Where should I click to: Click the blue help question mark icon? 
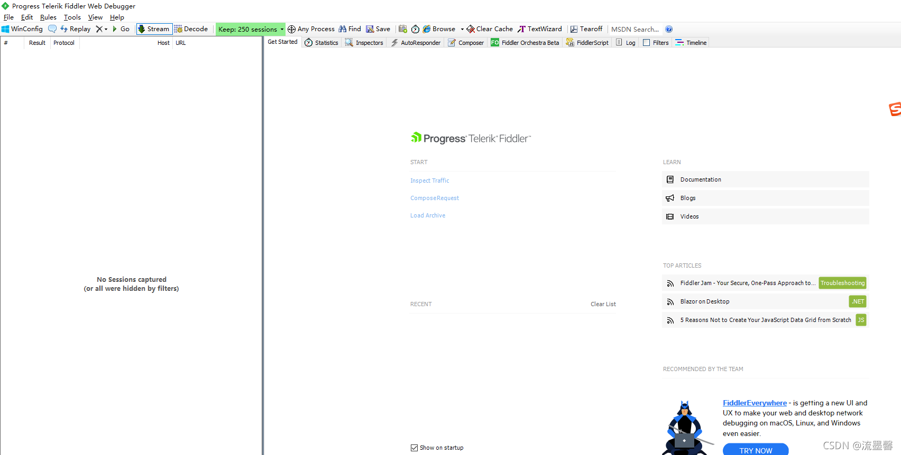tap(669, 29)
